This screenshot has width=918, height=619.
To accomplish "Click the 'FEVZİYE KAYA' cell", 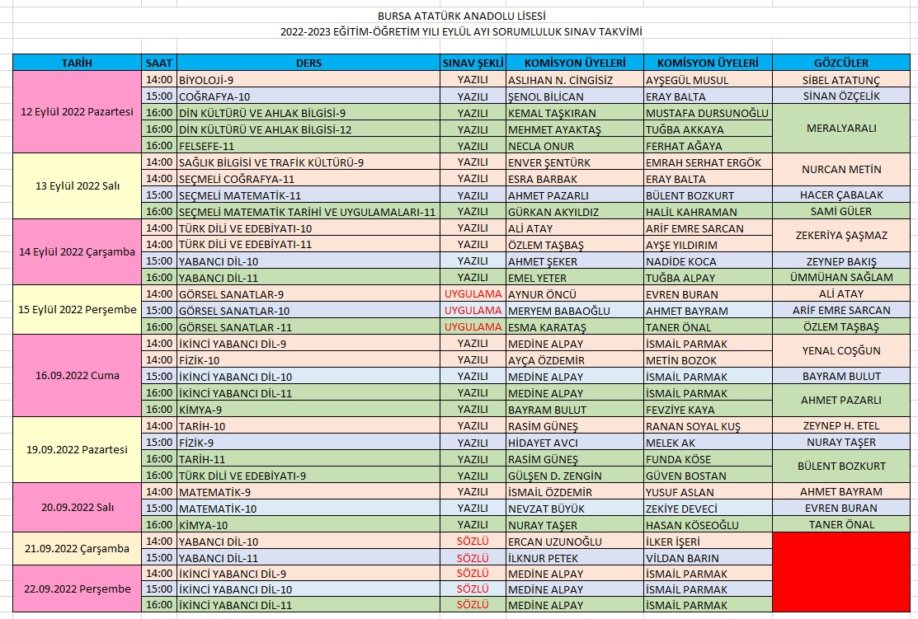I will 708,410.
